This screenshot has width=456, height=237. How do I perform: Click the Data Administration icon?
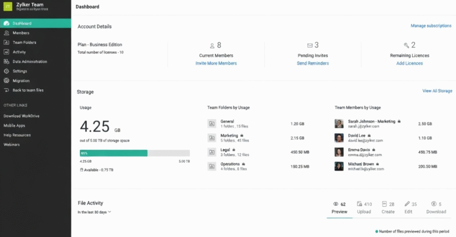click(x=6, y=61)
